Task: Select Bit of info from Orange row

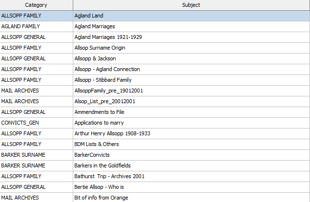Action: pos(101,198)
